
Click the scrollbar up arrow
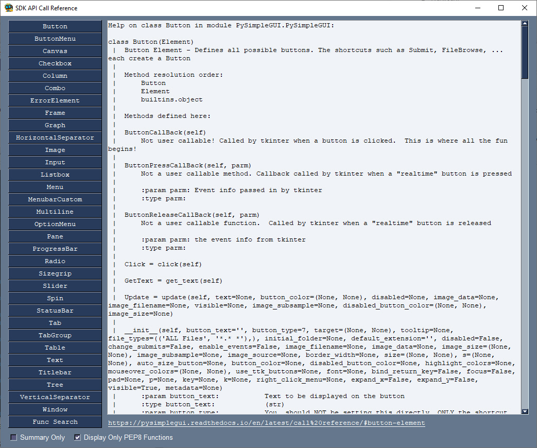pyautogui.click(x=525, y=24)
